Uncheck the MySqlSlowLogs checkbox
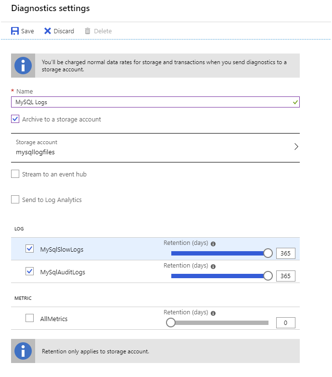Viewport: 332px width, 377px height. 29,249
